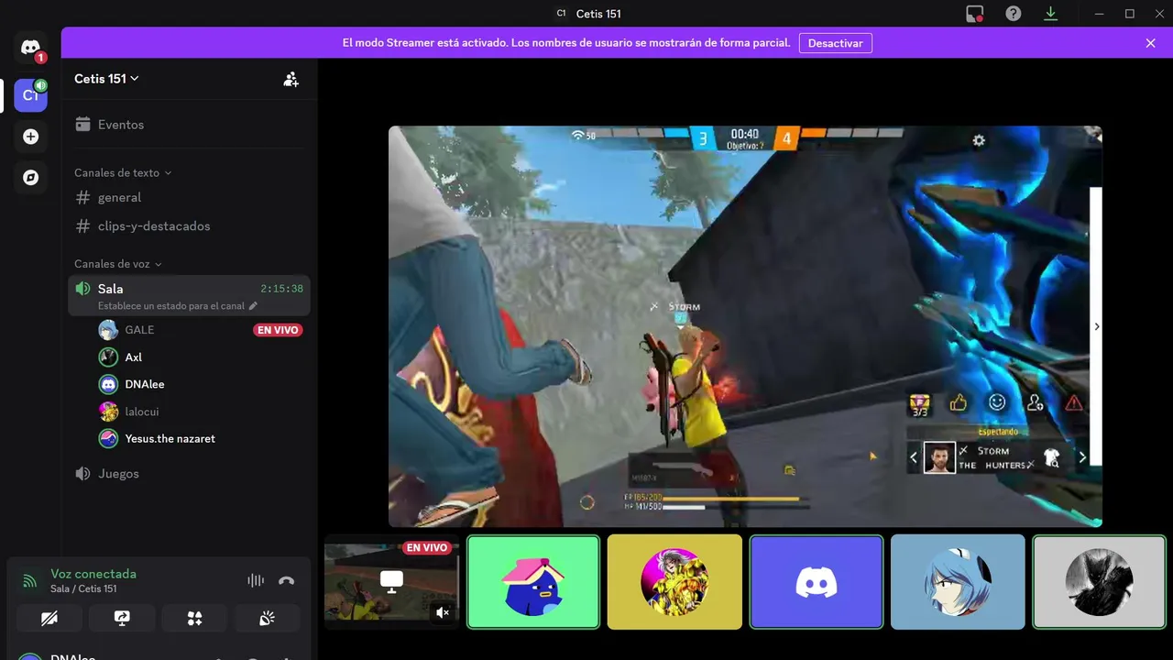
Task: Collapse the Canales de texto category
Action: (x=123, y=172)
